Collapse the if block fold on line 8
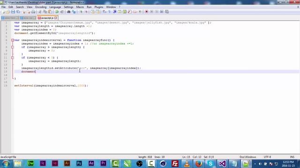 (x=13, y=47)
